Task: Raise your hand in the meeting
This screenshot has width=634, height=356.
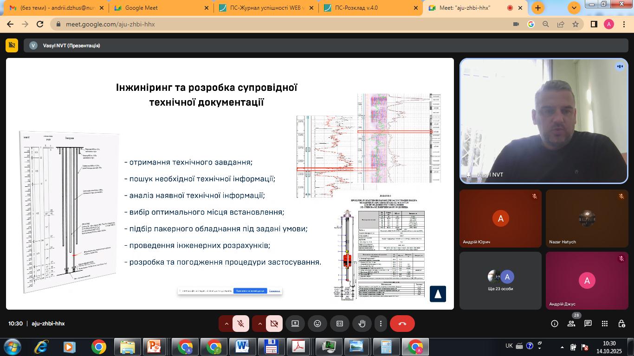Action: 362,324
